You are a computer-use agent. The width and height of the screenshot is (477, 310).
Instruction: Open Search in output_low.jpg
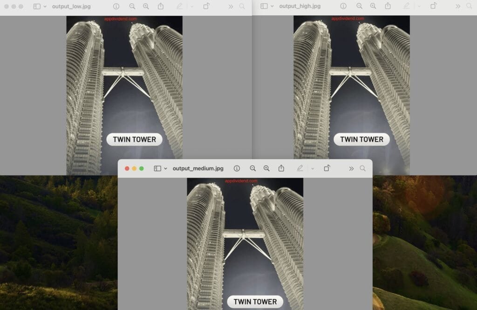[242, 6]
